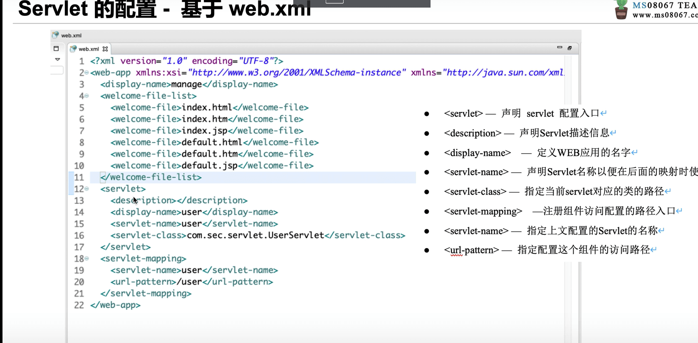This screenshot has height=343, width=698.
Task: Click the closing servlet tag on line 17
Action: pyautogui.click(x=125, y=247)
